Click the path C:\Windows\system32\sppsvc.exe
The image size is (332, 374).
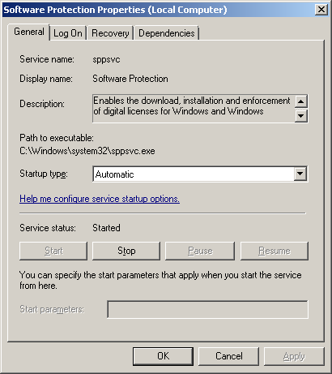click(87, 151)
